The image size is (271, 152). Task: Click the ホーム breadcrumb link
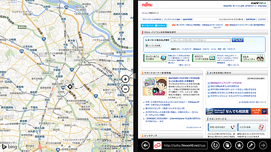144,13
